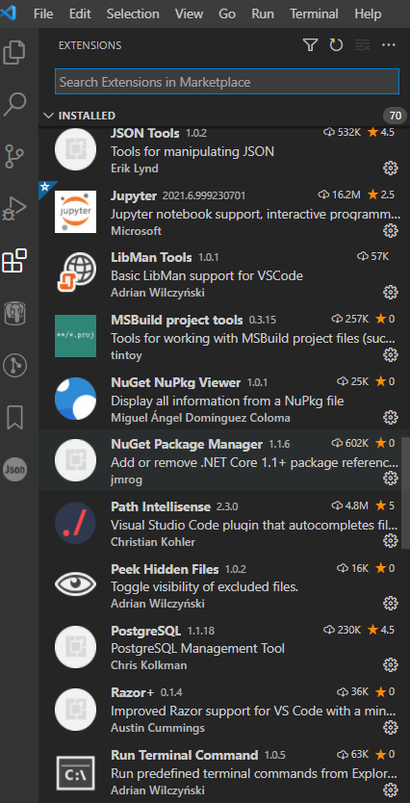Open the Source Control view
Image resolution: width=410 pixels, height=803 pixels.
pyautogui.click(x=14, y=157)
